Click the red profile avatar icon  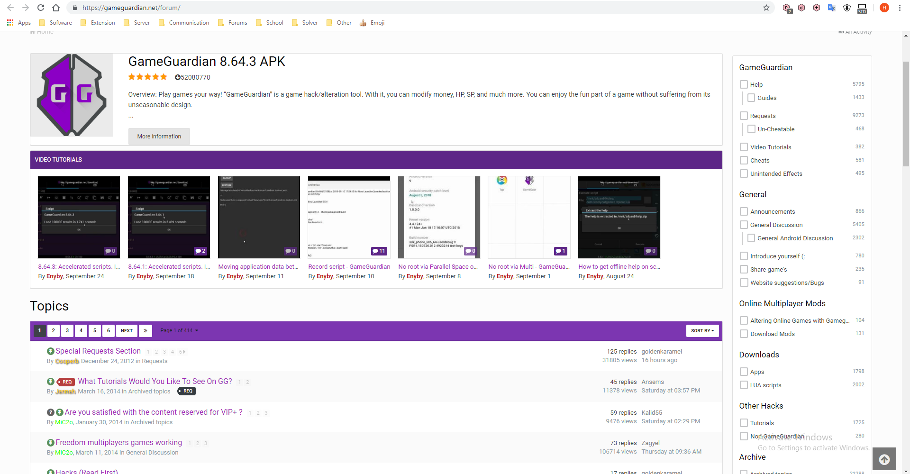coord(884,8)
